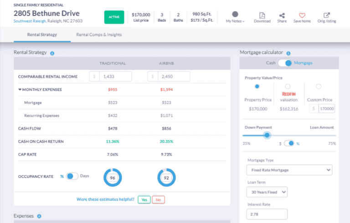Image resolution: width=350 pixels, height=223 pixels.
Task: Click the info icon beside Mortgage calculator
Action: (x=288, y=53)
